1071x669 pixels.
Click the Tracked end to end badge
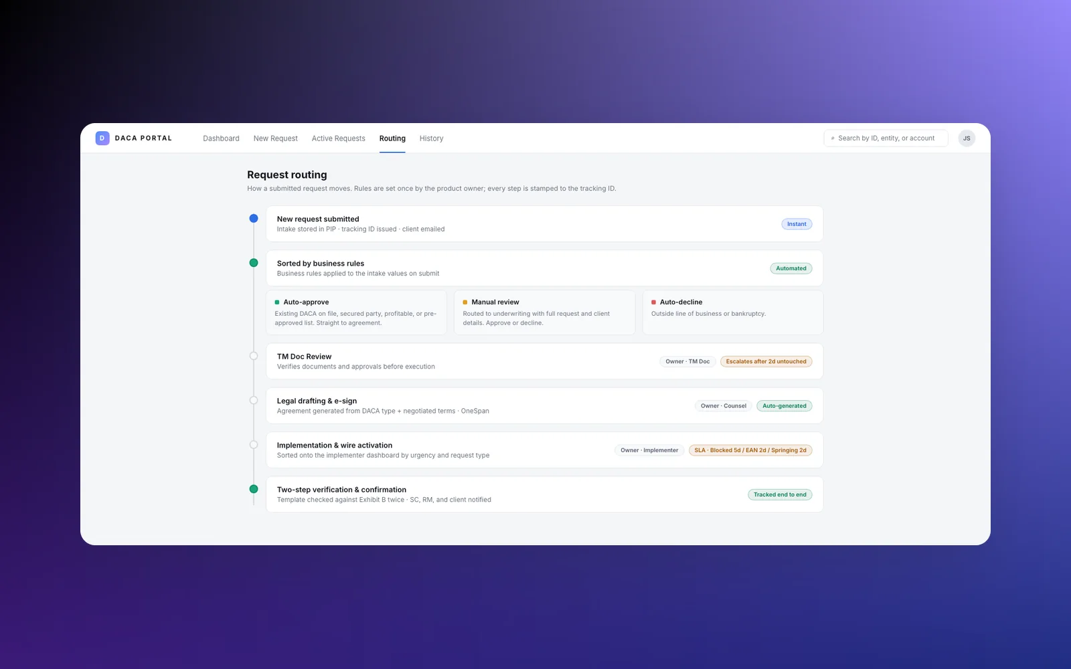[x=780, y=495]
